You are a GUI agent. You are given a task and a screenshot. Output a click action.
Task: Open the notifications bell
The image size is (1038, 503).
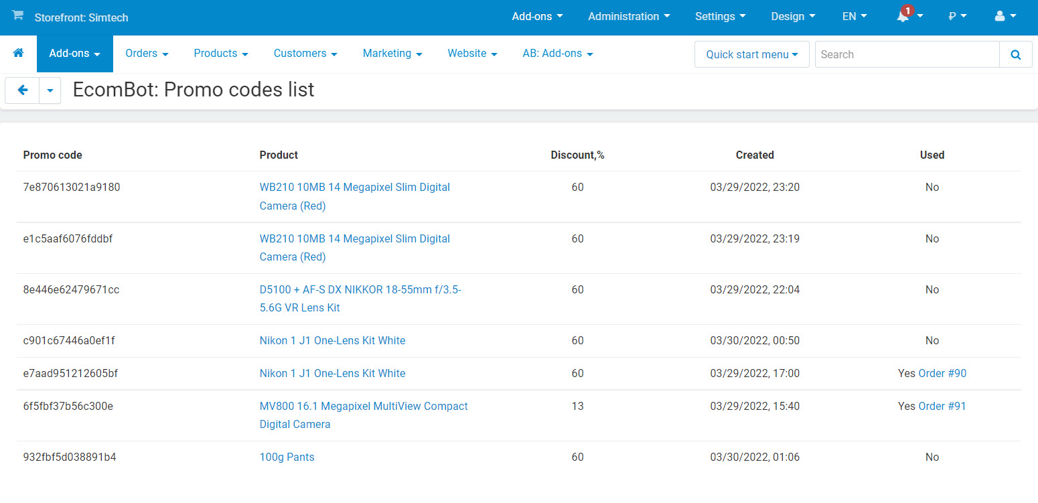click(904, 16)
